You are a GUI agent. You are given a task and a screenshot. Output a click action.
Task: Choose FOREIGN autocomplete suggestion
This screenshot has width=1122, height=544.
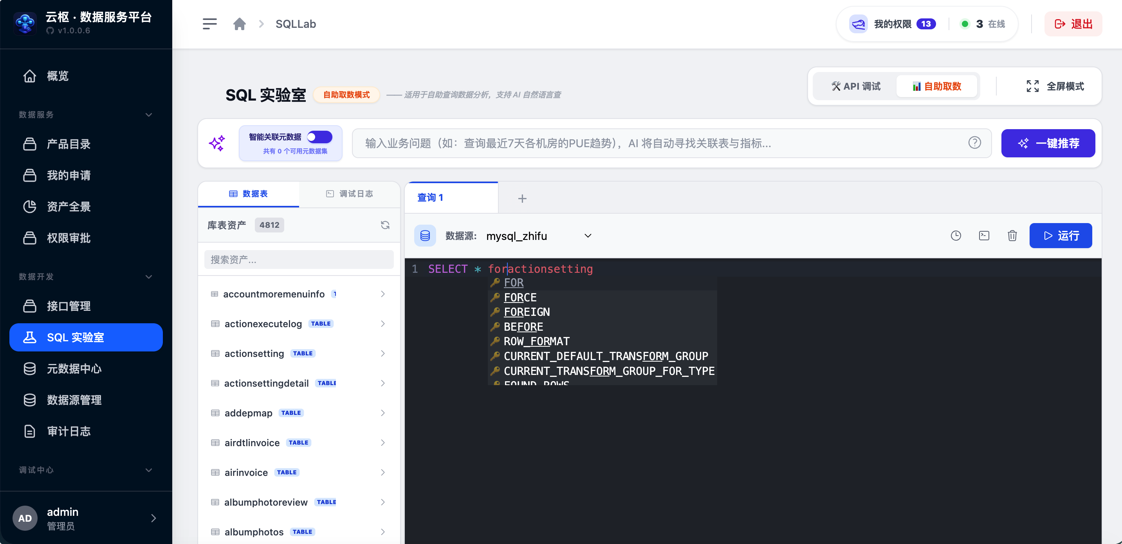coord(602,312)
